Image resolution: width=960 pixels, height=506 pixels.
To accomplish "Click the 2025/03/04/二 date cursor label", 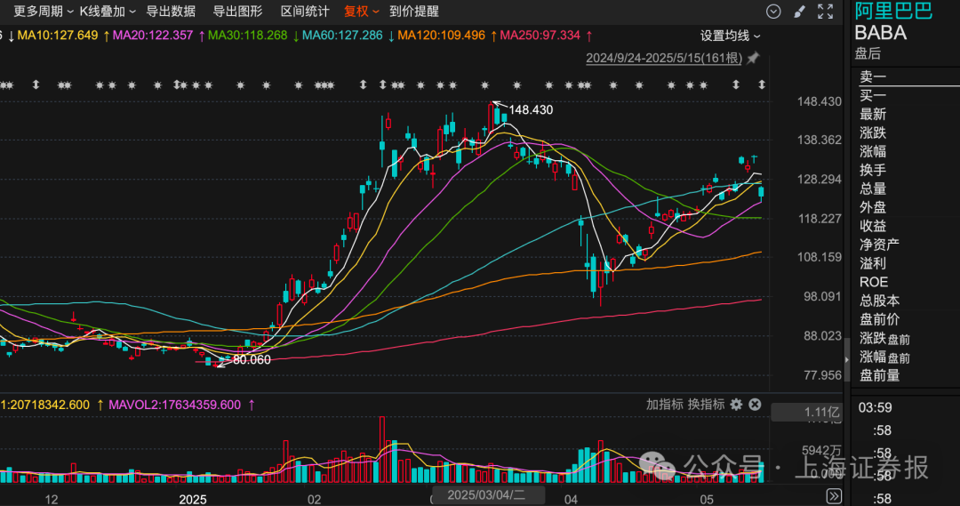I will [487, 495].
